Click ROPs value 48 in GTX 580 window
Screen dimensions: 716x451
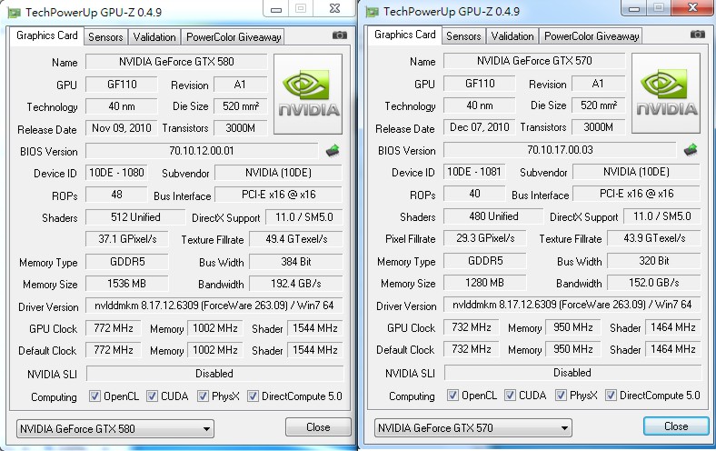[x=116, y=195]
